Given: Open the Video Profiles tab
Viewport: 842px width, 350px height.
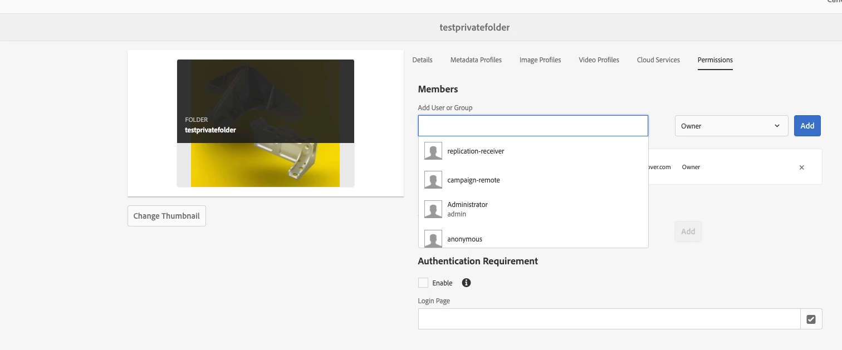Looking at the screenshot, I should coord(599,60).
